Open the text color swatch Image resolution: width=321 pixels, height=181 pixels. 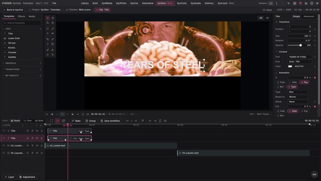point(290,66)
